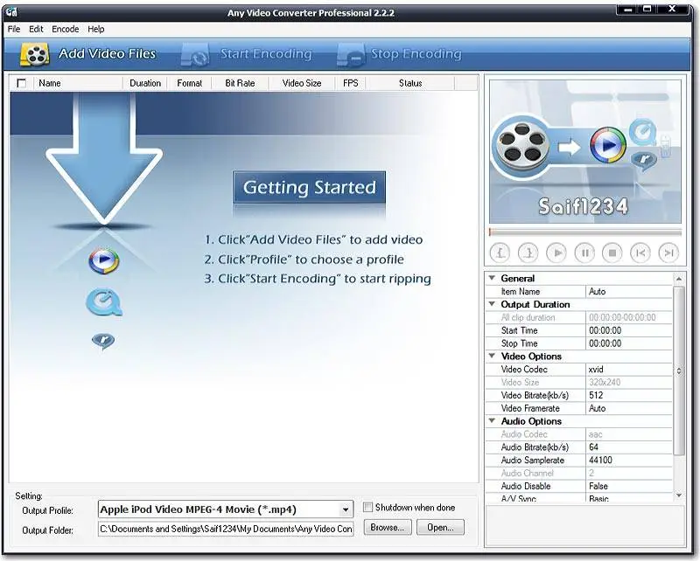Click the large blue download arrow graphic

coord(104,158)
